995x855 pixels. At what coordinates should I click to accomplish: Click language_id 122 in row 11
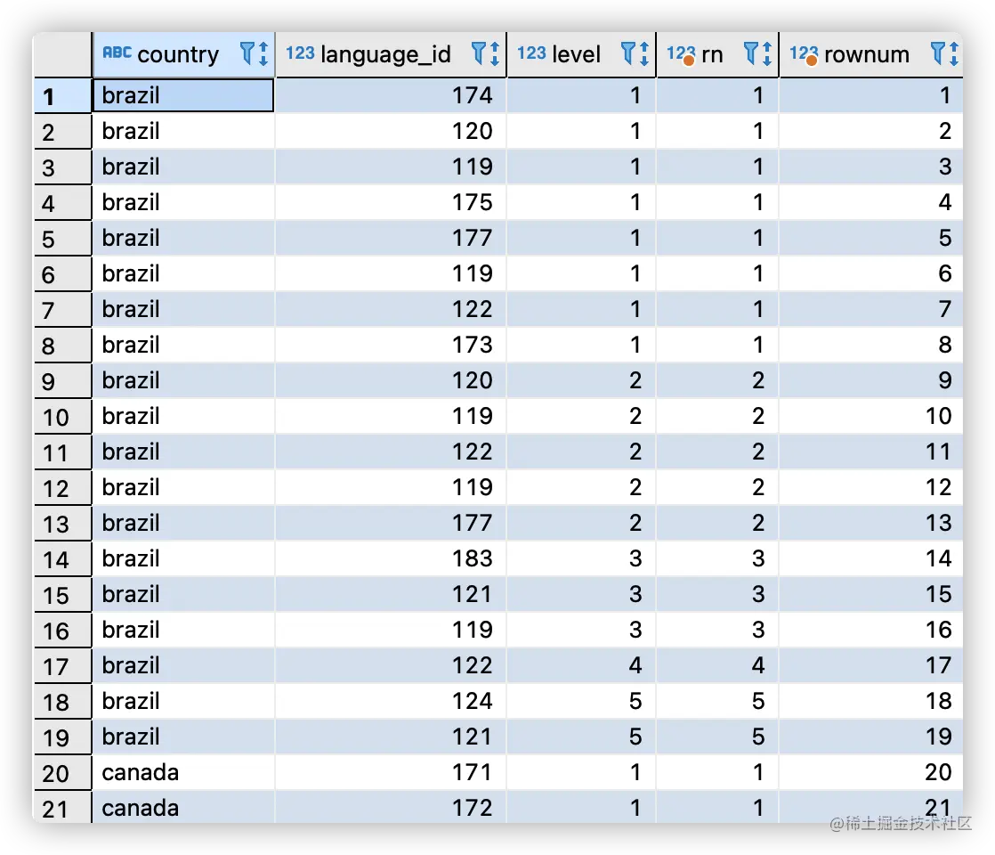click(x=472, y=451)
